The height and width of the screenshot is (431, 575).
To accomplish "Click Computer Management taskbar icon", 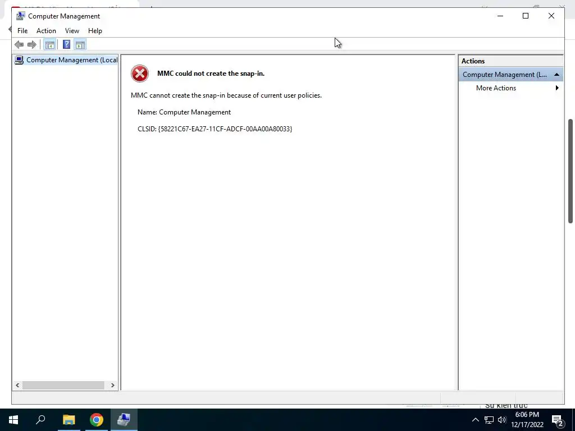I will click(124, 420).
